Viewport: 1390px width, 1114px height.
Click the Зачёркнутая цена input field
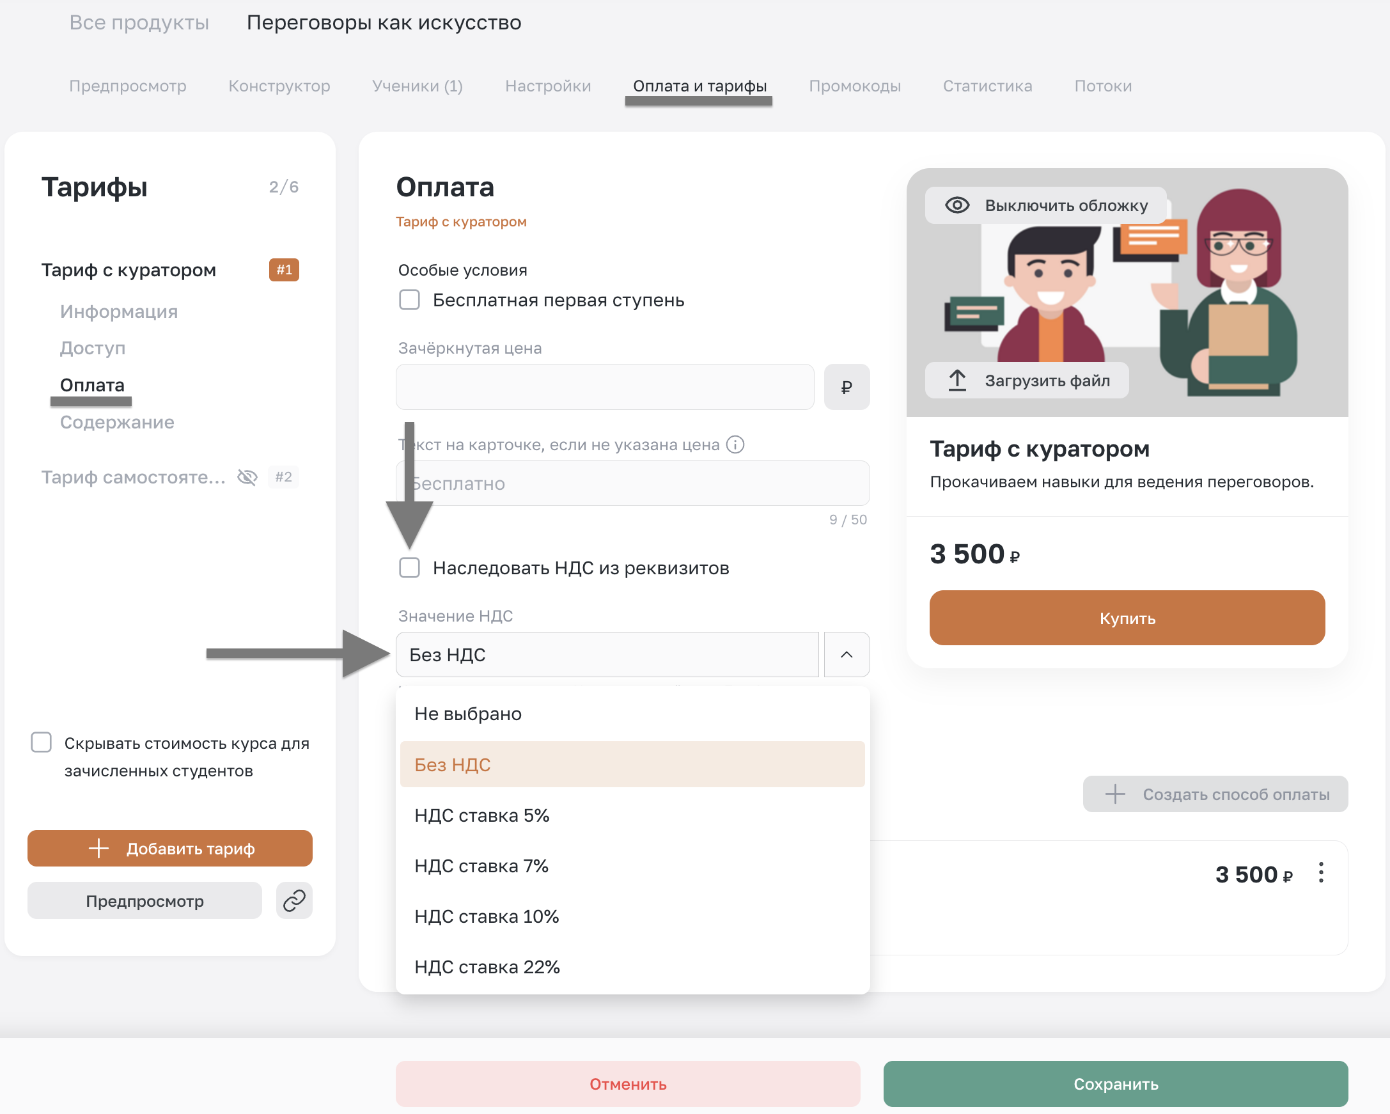pos(604,387)
